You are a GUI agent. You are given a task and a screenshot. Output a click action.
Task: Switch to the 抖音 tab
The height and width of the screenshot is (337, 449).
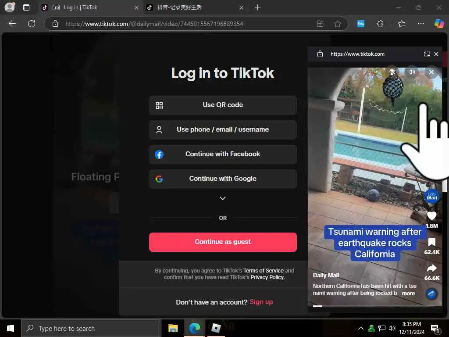[195, 7]
